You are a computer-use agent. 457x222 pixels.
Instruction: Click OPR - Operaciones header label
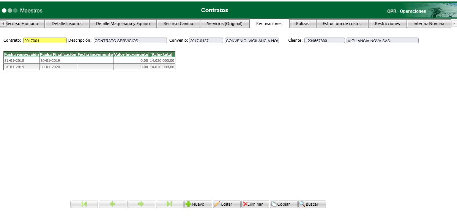pos(407,11)
